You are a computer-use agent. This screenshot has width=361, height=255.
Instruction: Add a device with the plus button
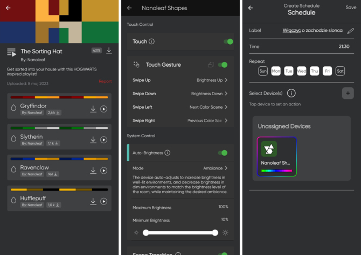[348, 94]
